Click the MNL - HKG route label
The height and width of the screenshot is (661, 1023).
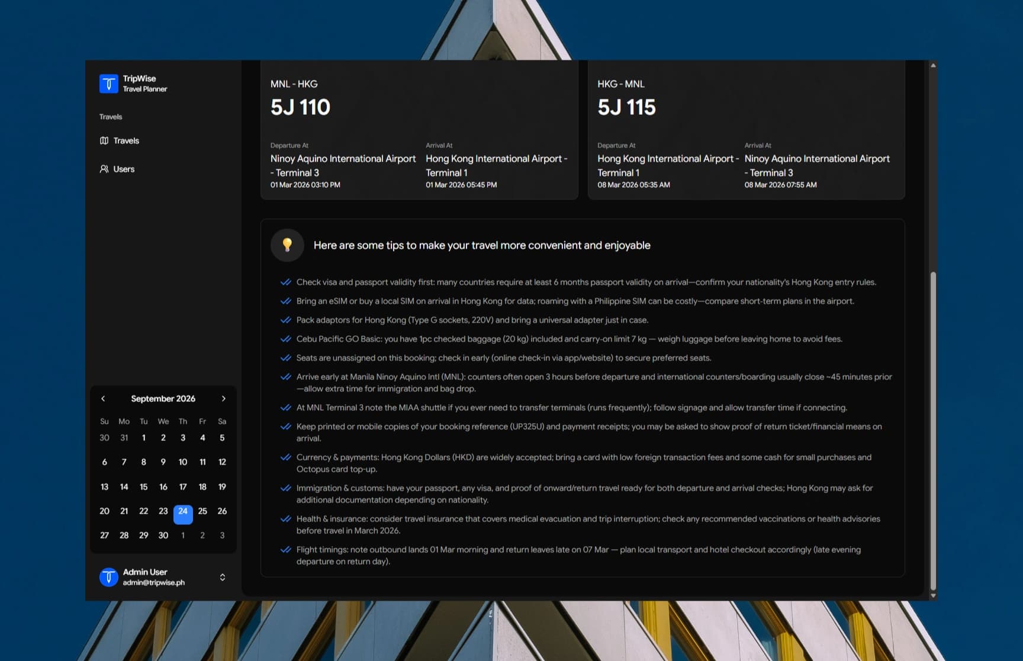[x=294, y=84]
